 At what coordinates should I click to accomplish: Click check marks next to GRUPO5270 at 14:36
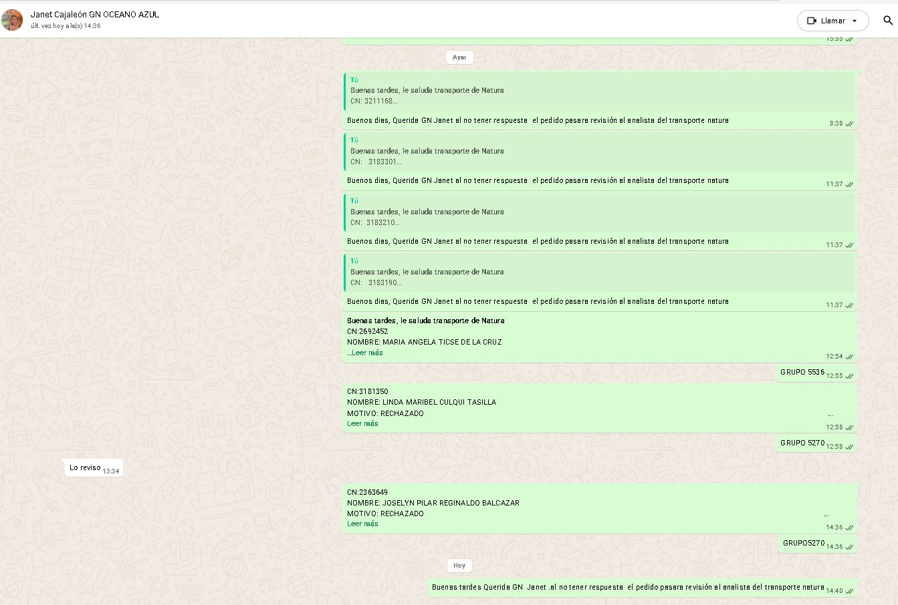click(x=849, y=547)
